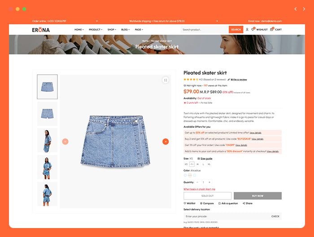The height and width of the screenshot is (237, 314).
Task: Advance announcement bar with right arrow
Action: [217, 21]
